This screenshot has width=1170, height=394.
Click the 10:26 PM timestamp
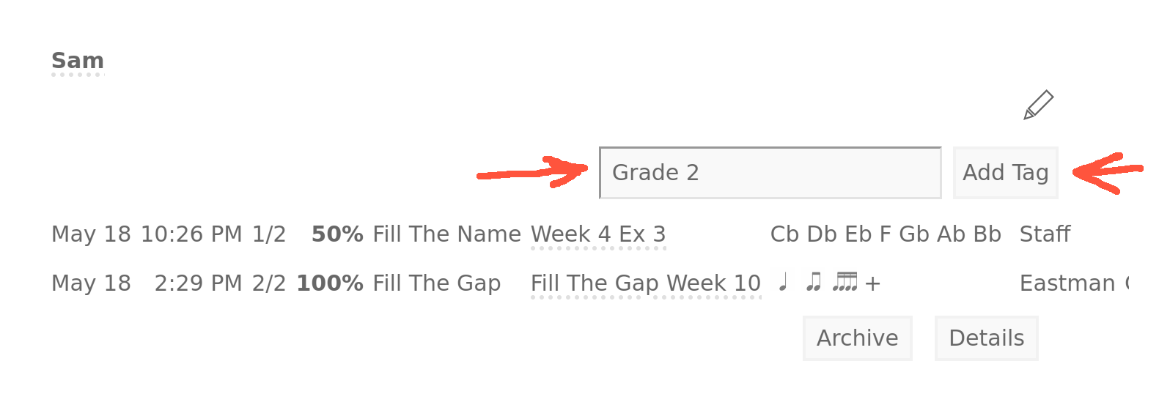[x=191, y=234]
